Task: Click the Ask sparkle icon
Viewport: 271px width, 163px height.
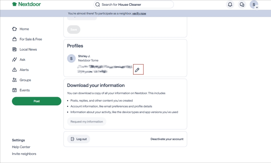Action: tap(15, 59)
